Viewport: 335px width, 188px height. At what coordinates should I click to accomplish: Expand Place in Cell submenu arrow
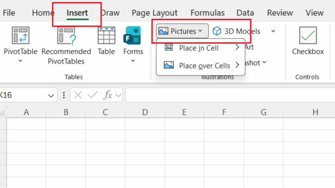[237, 48]
